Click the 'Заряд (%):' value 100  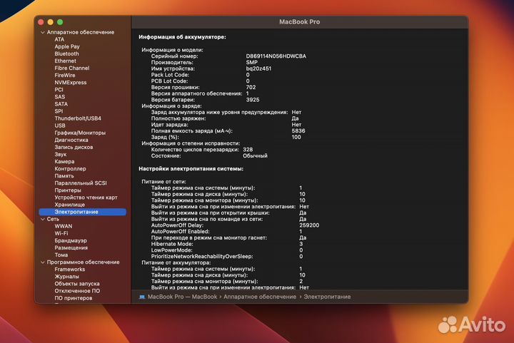click(x=296, y=137)
